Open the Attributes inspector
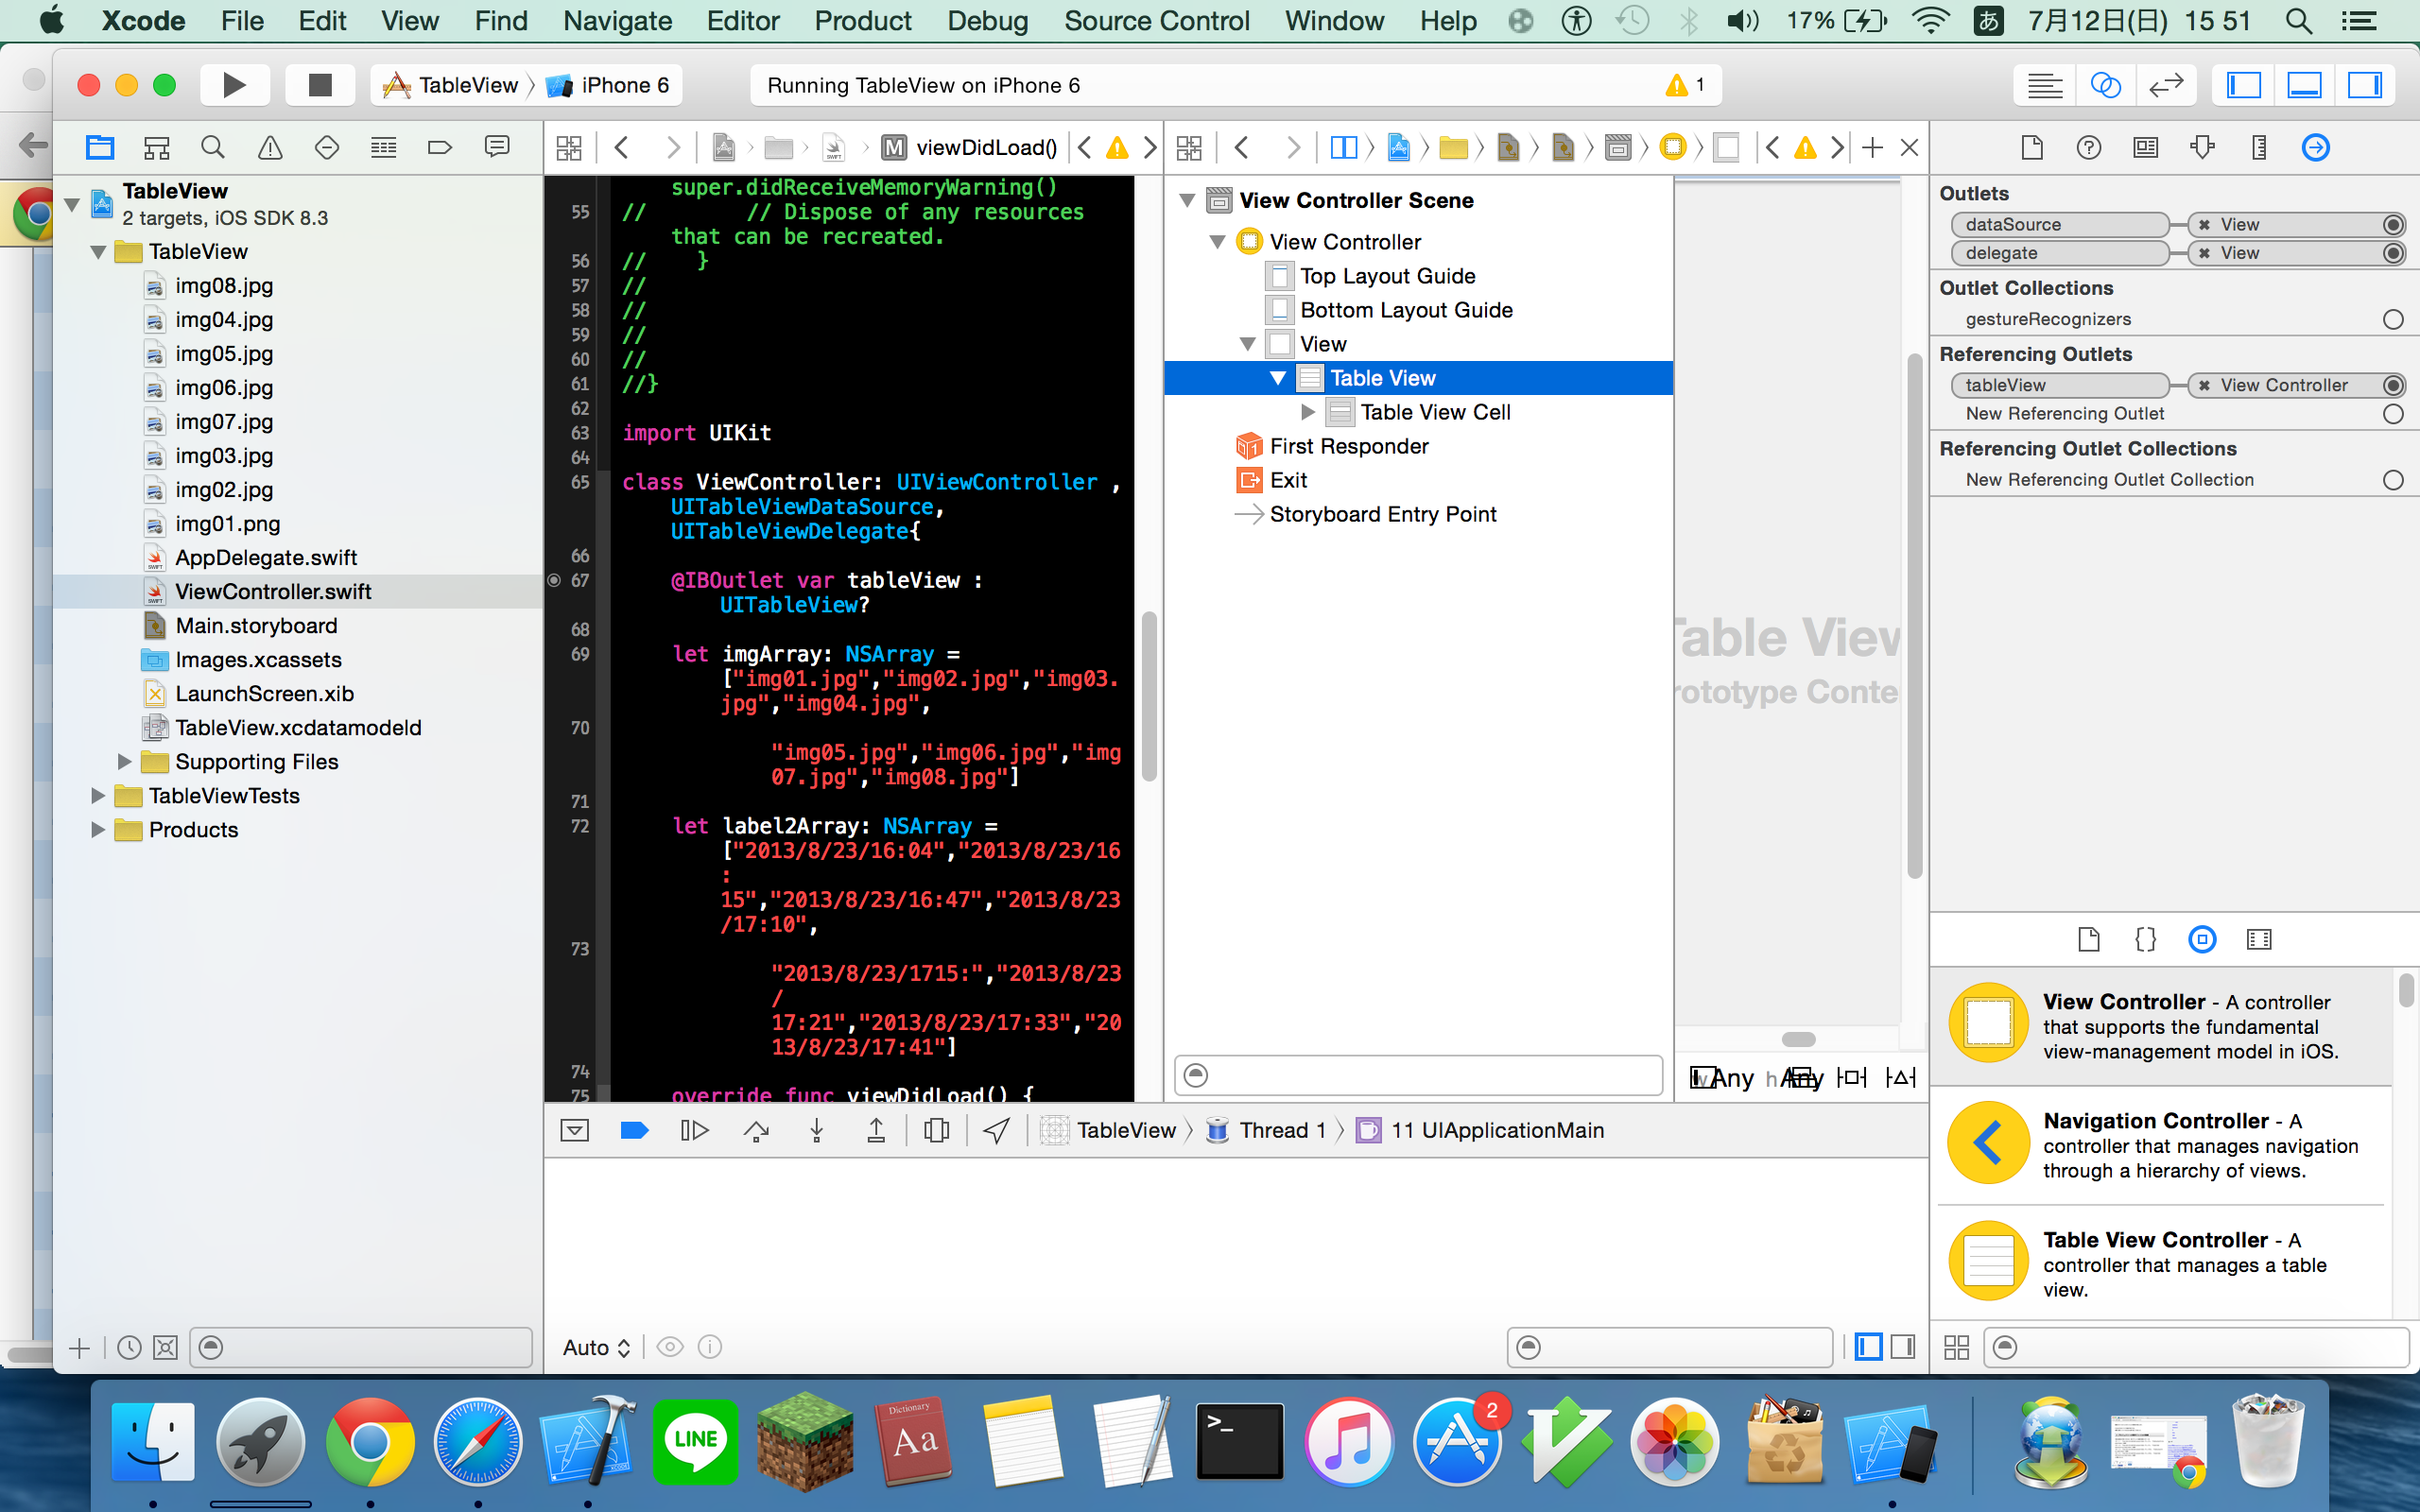 (2202, 148)
